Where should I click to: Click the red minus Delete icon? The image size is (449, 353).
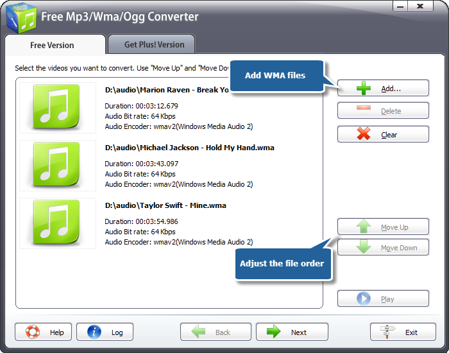364,108
